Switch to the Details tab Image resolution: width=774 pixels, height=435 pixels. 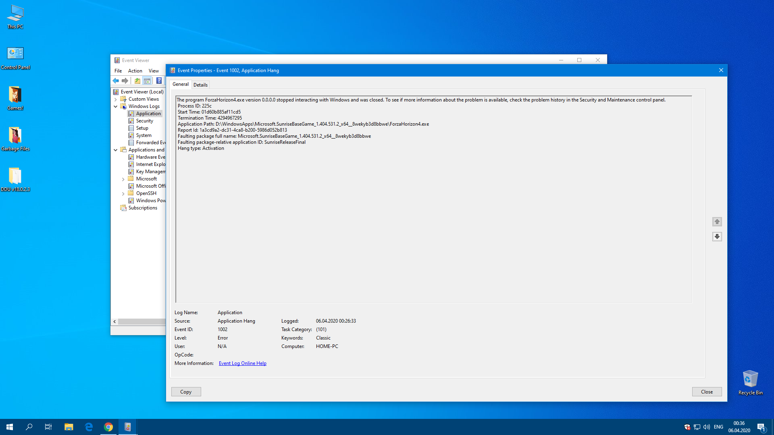click(x=200, y=85)
